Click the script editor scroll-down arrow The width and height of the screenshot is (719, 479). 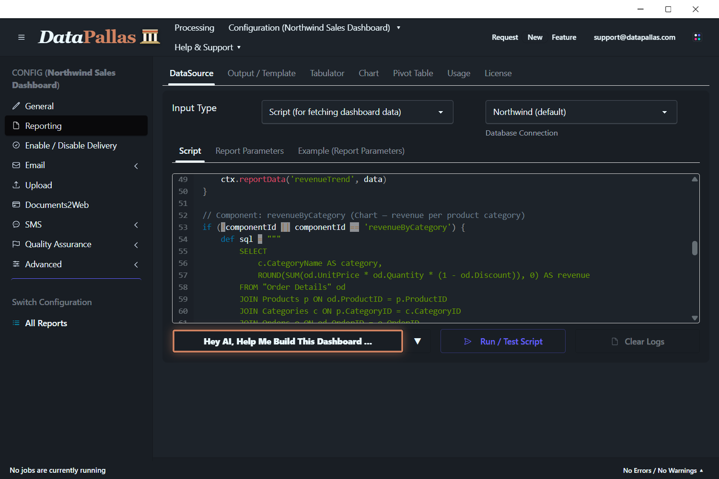695,318
